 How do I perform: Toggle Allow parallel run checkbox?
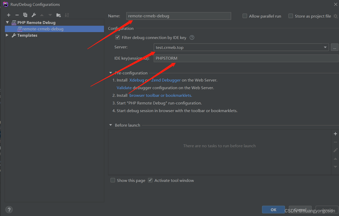point(245,16)
